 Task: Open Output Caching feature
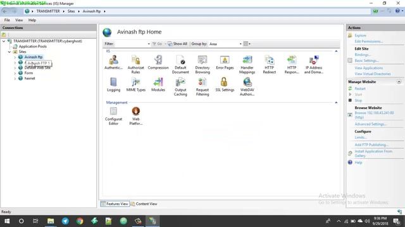(180, 87)
